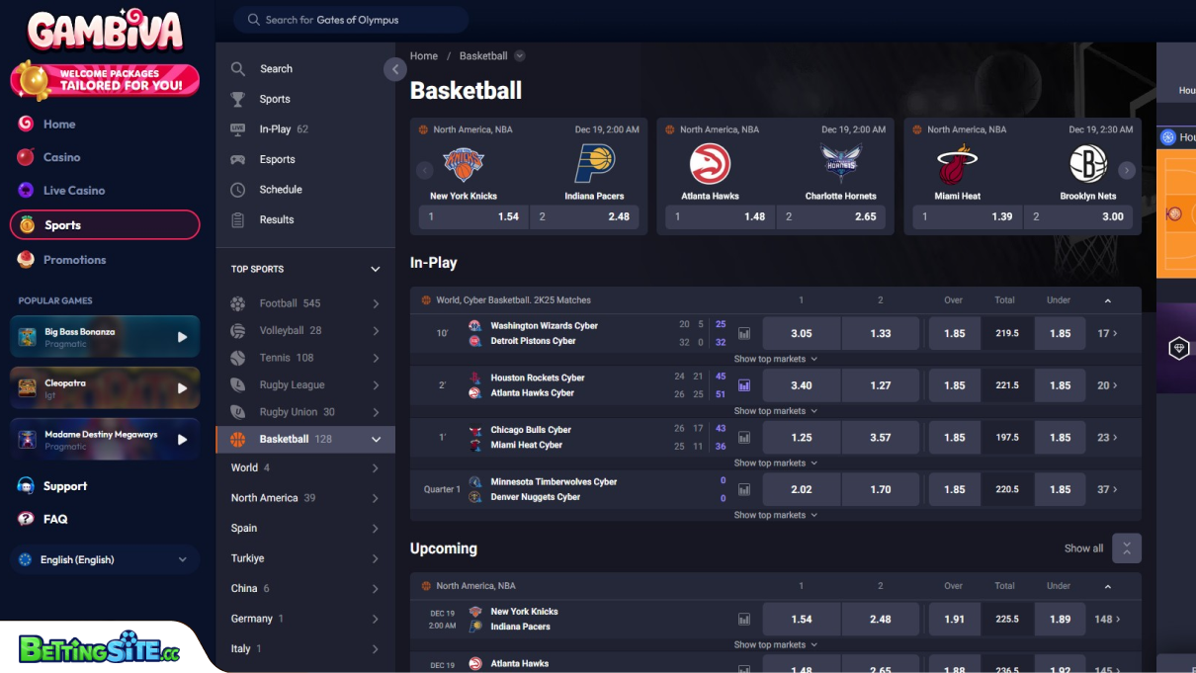1196x673 pixels.
Task: Collapse the Upcoming section with double-chevron button
Action: pos(1126,548)
